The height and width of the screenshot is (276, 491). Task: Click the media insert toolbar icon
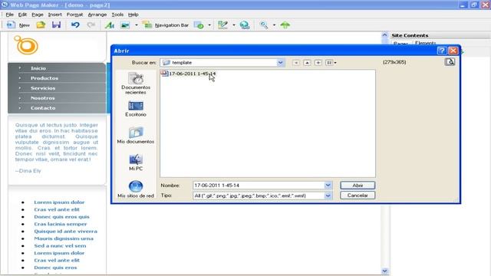click(199, 25)
